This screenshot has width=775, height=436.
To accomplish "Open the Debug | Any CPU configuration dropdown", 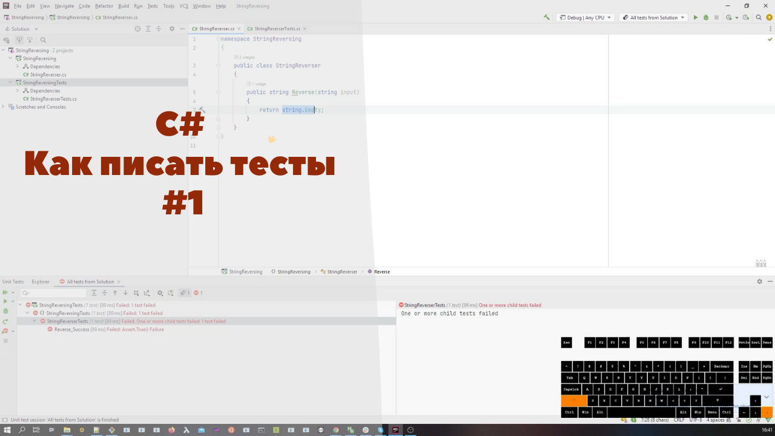I will pos(584,18).
